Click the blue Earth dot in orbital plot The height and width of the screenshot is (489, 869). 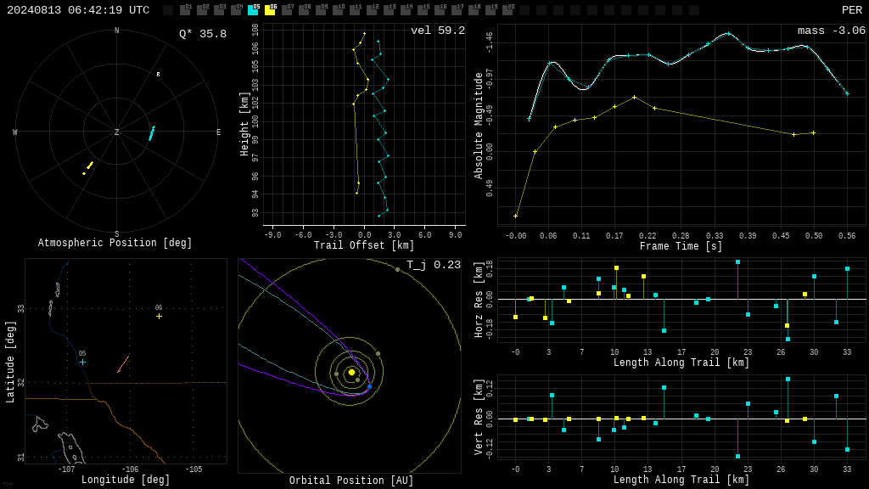pyautogui.click(x=370, y=386)
